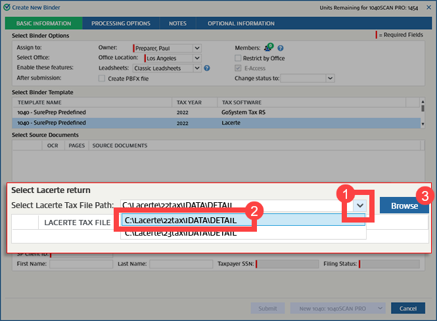The width and height of the screenshot is (437, 321).
Task: Open the Office Location dropdown
Action: [196, 58]
